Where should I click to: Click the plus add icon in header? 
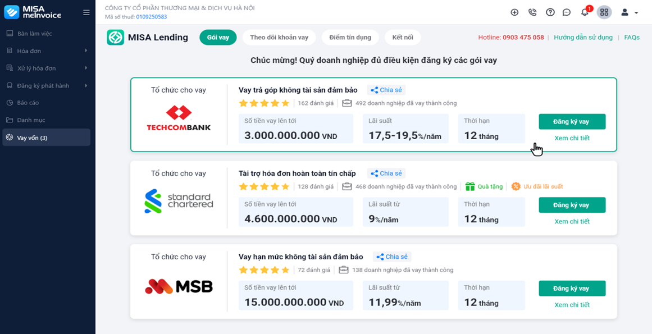(x=514, y=12)
